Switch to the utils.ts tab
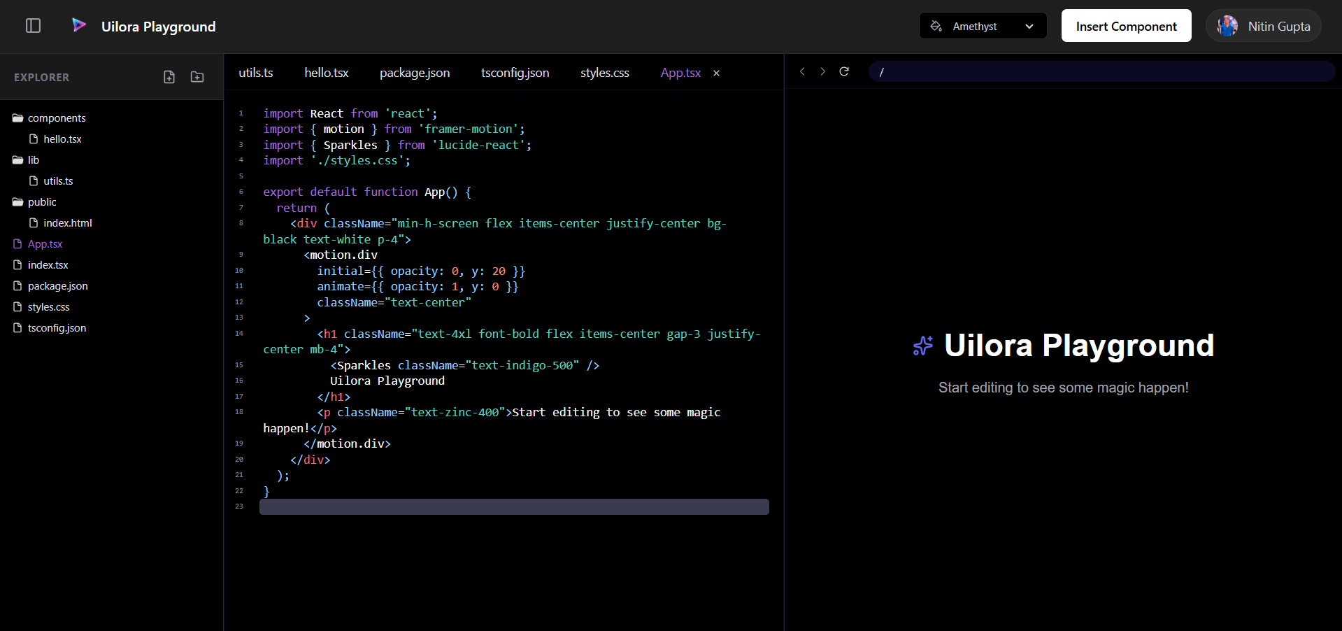 click(x=256, y=73)
